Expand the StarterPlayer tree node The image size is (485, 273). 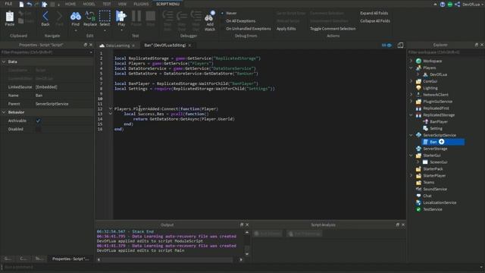tap(411, 175)
